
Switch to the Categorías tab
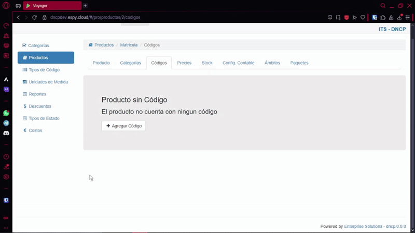point(131,63)
